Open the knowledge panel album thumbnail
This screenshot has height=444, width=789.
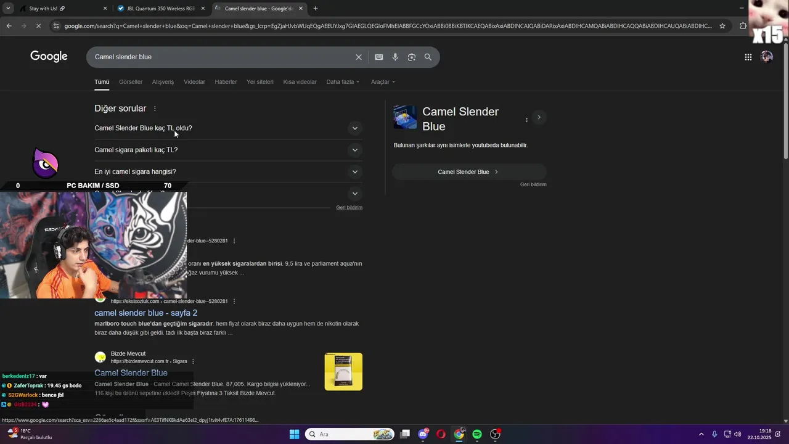click(x=405, y=117)
